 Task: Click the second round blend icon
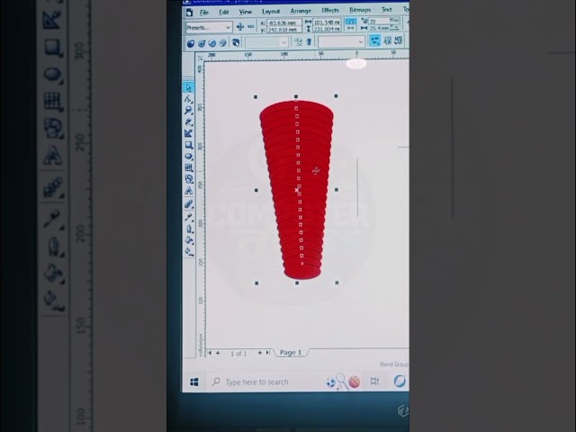202,43
